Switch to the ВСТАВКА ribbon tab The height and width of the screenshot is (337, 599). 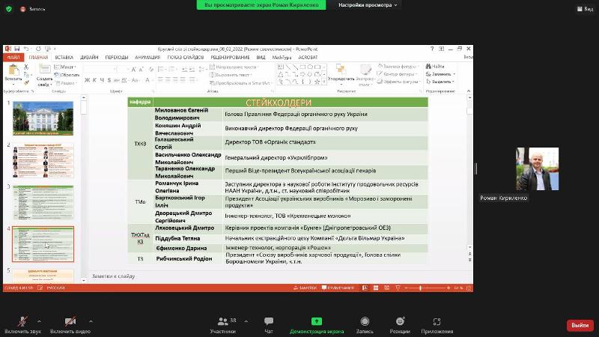(x=64, y=58)
